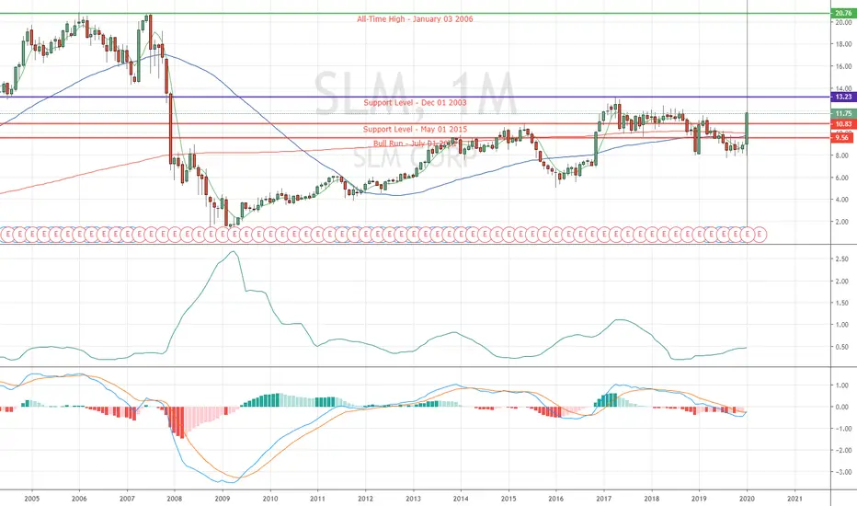The height and width of the screenshot is (506, 857).
Task: Click the 2006 label on the time axis
Action: click(79, 499)
